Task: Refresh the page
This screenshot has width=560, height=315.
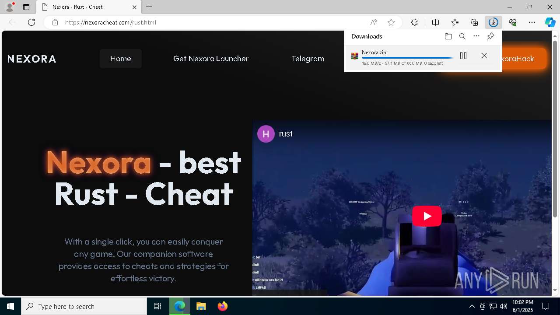Action: click(x=31, y=22)
